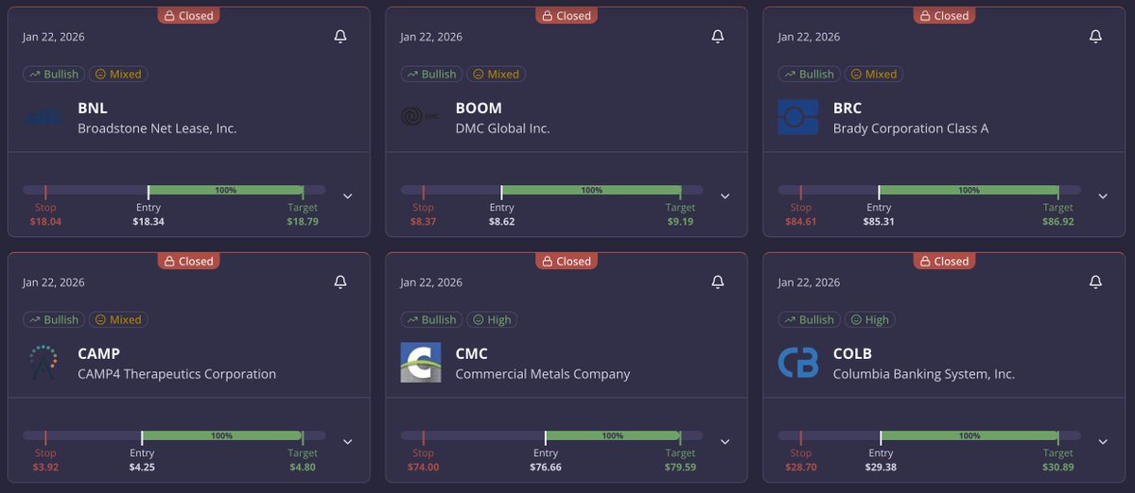Screen dimensions: 1135x493
Task: Click the Mixed tag on CAMP card
Action: click(x=118, y=319)
